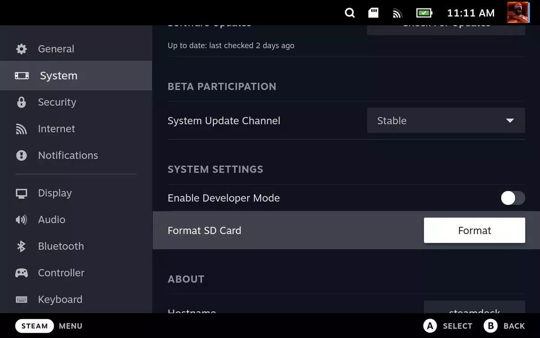Click the Bluetooth icon in sidebar

[x=22, y=246]
